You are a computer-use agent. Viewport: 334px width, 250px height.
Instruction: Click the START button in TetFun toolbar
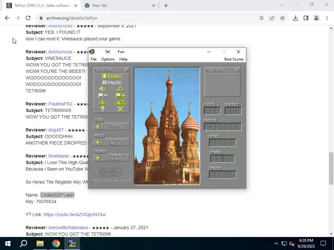point(112,76)
